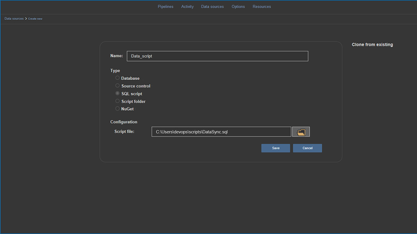Click the Name input containing Data_script

click(x=217, y=56)
